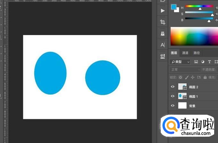
Task: Open the Actions panel play icon
Action: pyautogui.click(x=163, y=10)
